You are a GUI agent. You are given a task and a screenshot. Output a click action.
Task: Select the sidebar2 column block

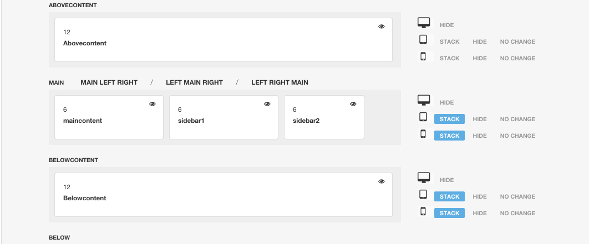click(x=324, y=117)
